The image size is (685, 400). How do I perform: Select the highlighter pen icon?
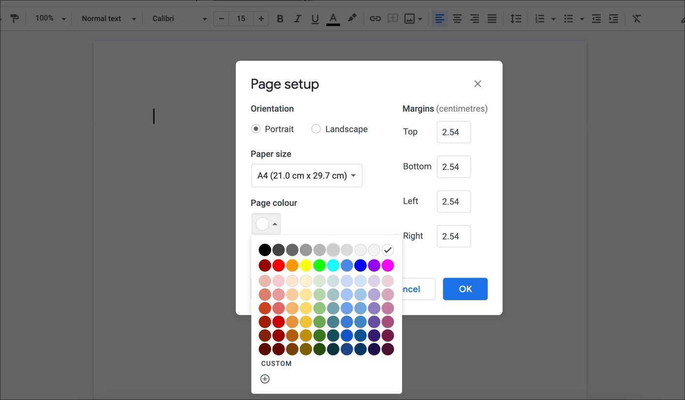tap(352, 18)
